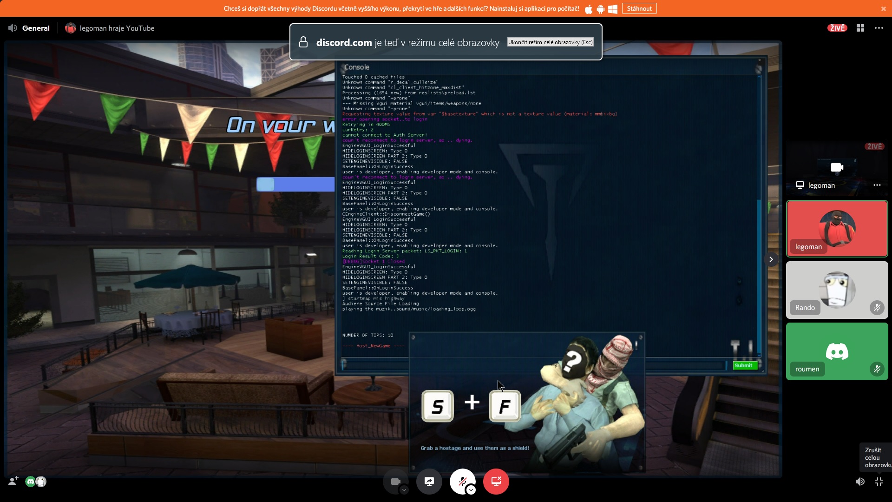Disconnect from the voice call

(x=496, y=482)
